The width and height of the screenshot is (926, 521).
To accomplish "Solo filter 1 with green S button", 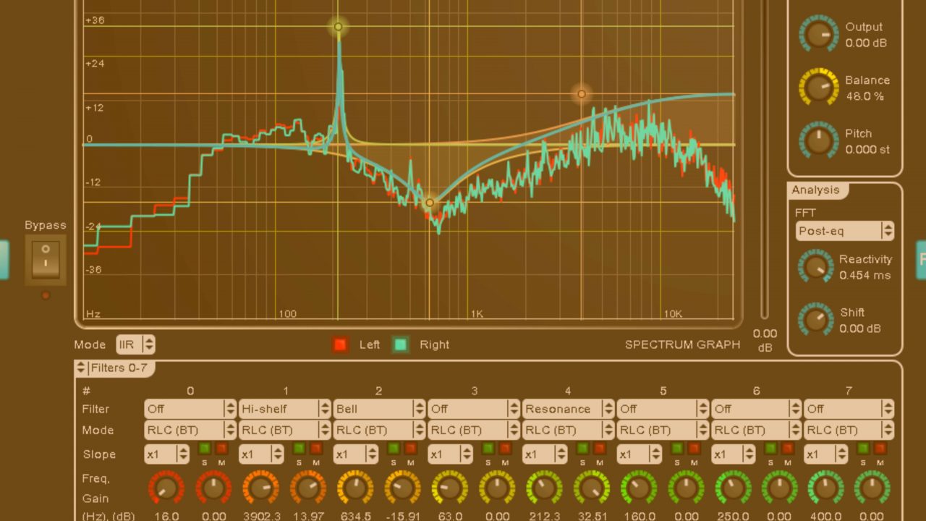I will pos(299,449).
